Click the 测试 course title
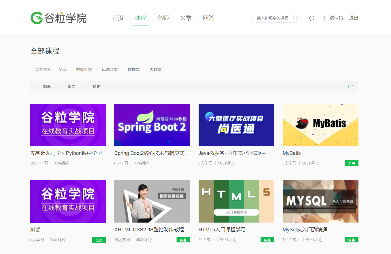This screenshot has height=254, width=391. 35,230
